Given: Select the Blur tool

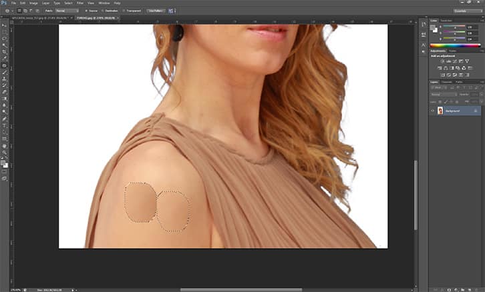Looking at the screenshot, I should point(4,105).
